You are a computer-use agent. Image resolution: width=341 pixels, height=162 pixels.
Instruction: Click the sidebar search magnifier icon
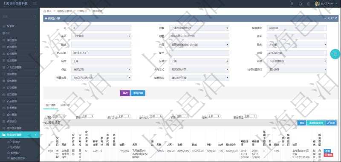[35, 17]
